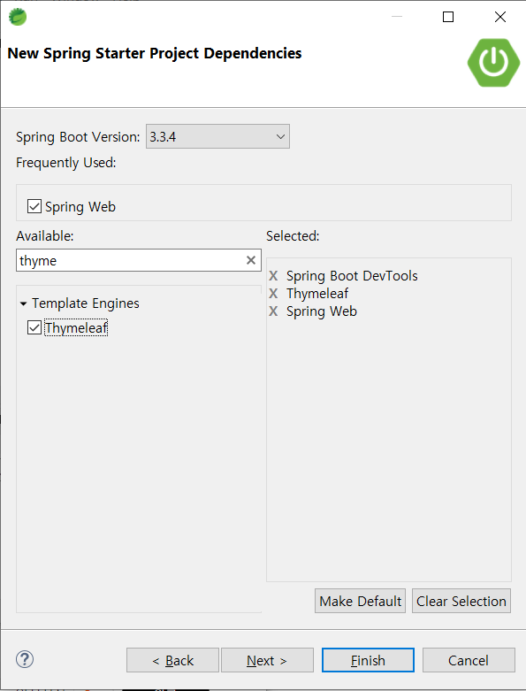
Task: Remove Spring Web from Selected list
Action: coord(273,311)
